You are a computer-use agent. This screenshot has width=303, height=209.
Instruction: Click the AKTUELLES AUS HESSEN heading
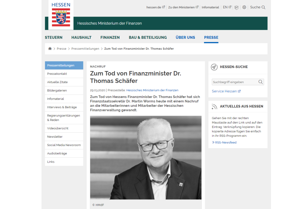241,106
